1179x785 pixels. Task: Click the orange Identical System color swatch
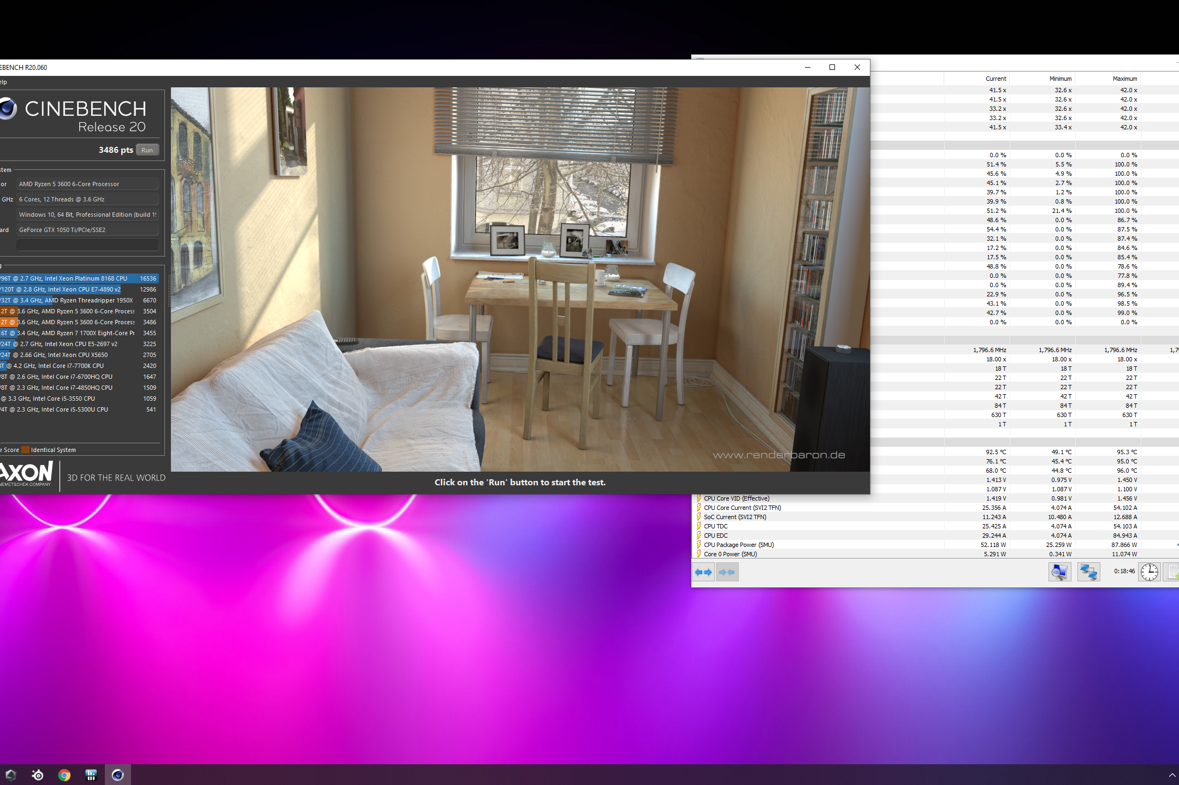pos(25,450)
